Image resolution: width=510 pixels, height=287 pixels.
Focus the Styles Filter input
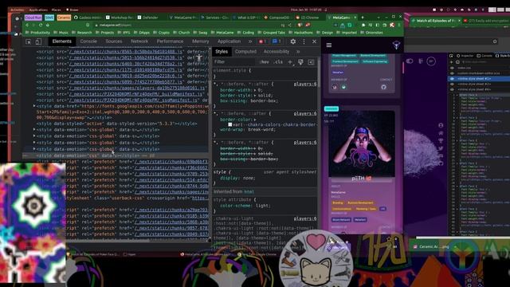tap(234, 62)
